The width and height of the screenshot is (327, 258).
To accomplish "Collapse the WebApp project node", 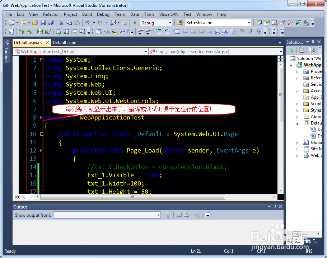I will [x=291, y=65].
